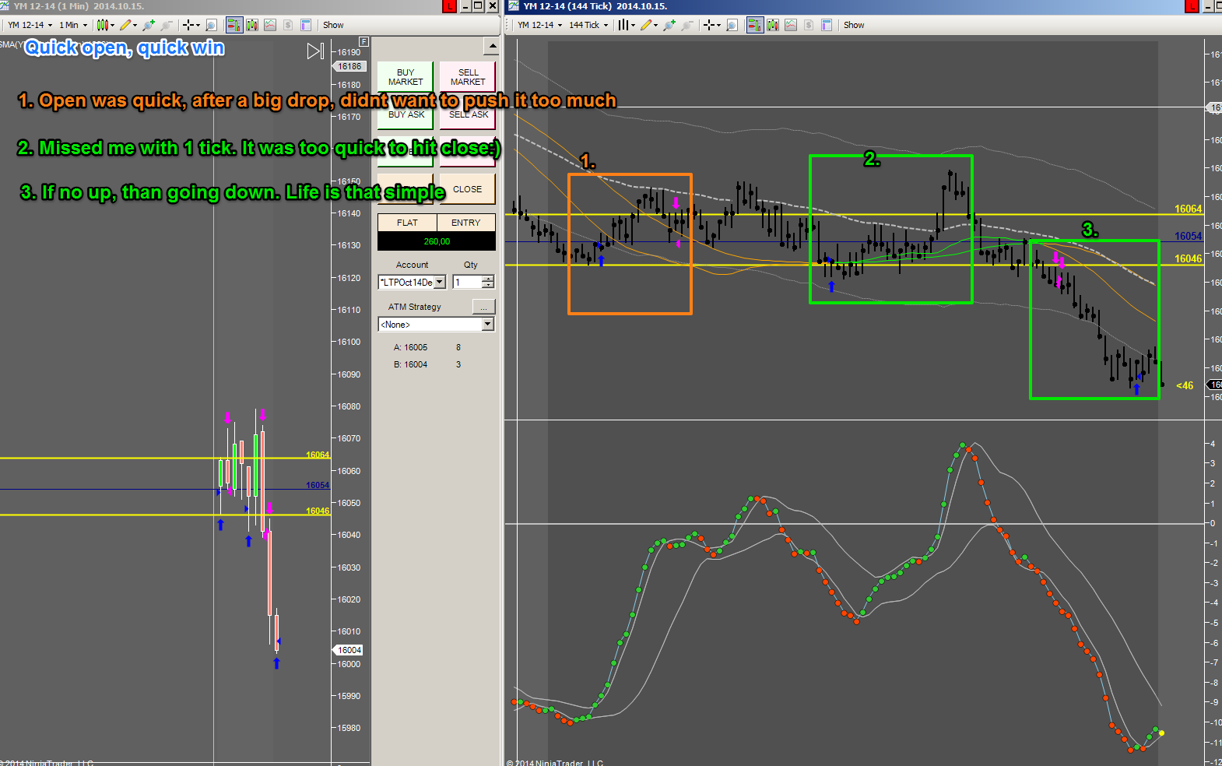The height and width of the screenshot is (766, 1222).
Task: Click the A: 16005 ask price row
Action: (x=427, y=347)
